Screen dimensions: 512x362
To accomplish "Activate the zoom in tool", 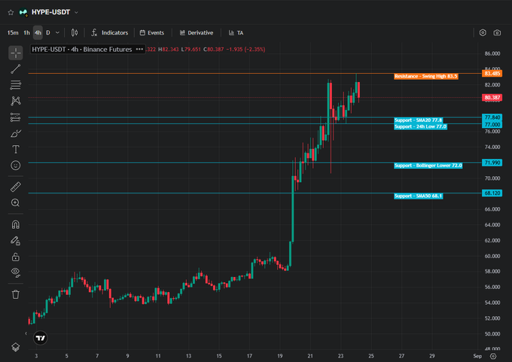I will pos(15,202).
